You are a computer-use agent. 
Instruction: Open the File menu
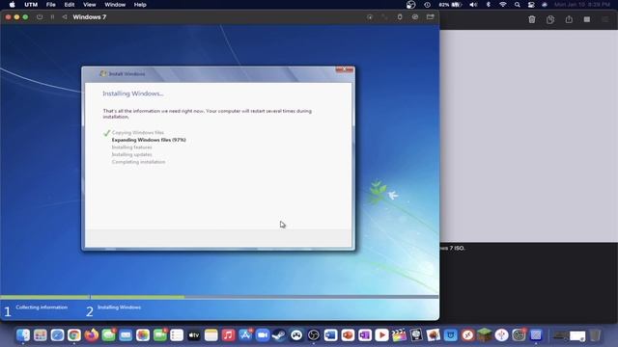click(51, 5)
